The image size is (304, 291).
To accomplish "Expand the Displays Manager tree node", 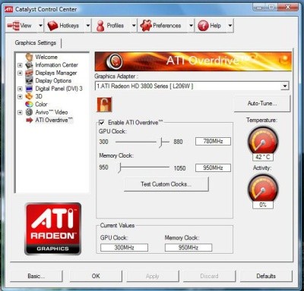I will pos(20,73).
